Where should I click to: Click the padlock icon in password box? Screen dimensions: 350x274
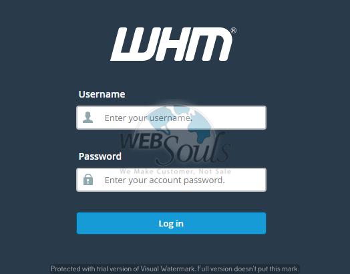click(x=88, y=179)
